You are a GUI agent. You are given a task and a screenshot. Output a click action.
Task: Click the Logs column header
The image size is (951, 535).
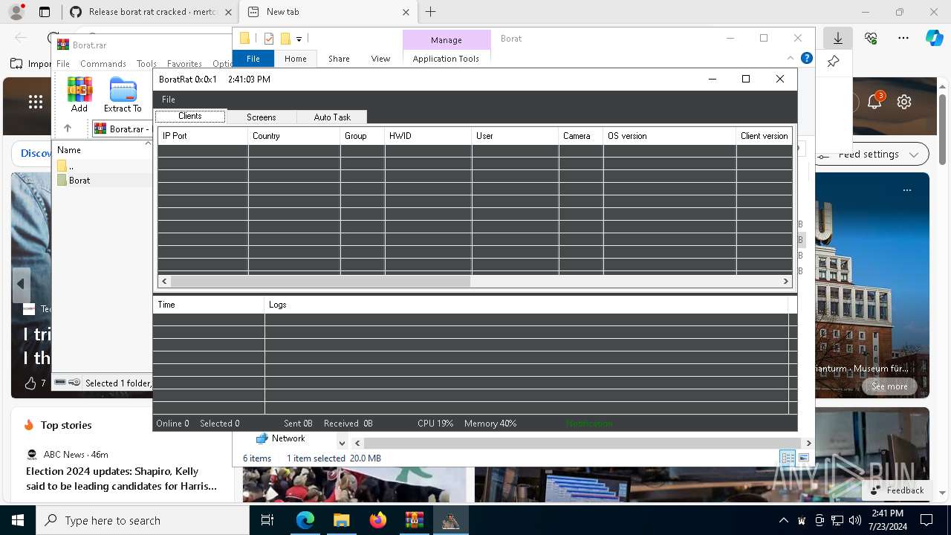tap(526, 305)
